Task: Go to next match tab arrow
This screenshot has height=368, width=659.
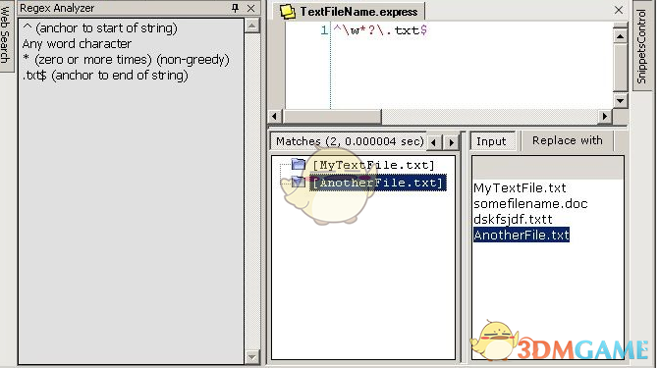Action: click(x=452, y=142)
